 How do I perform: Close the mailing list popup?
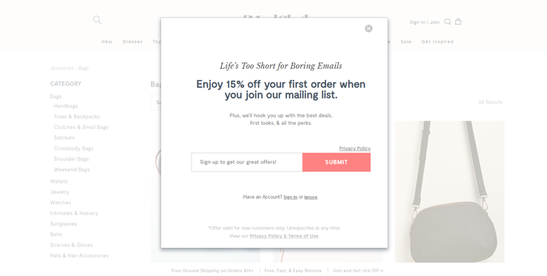[x=369, y=29]
